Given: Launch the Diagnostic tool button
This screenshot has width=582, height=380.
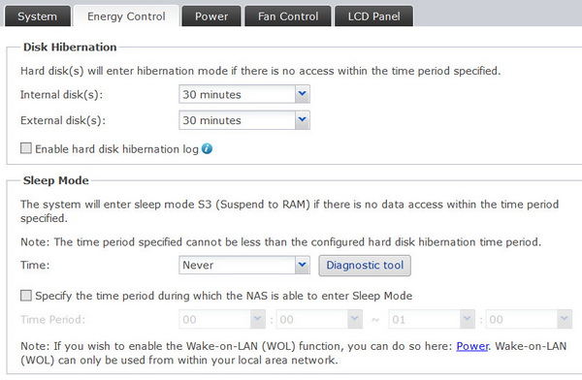Looking at the screenshot, I should click(365, 266).
